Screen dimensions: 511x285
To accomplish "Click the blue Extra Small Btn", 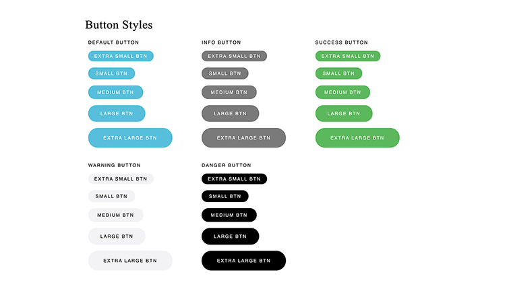I will pos(121,56).
